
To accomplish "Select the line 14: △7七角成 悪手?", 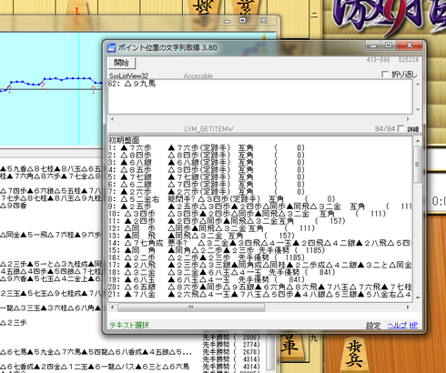I will point(260,243).
